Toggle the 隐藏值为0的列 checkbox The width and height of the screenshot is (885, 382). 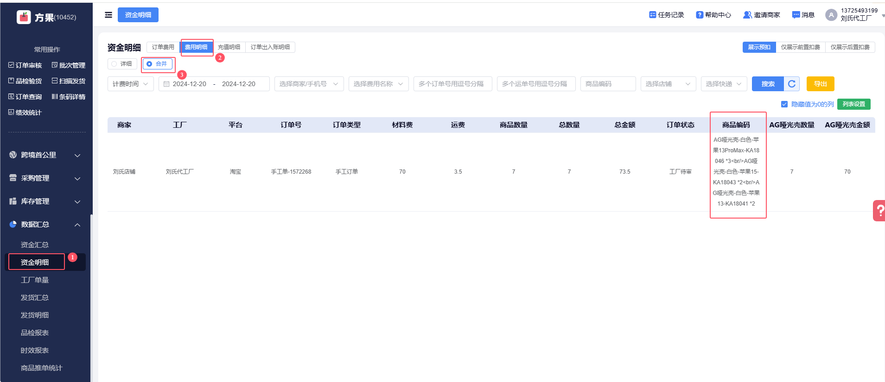[x=784, y=104]
